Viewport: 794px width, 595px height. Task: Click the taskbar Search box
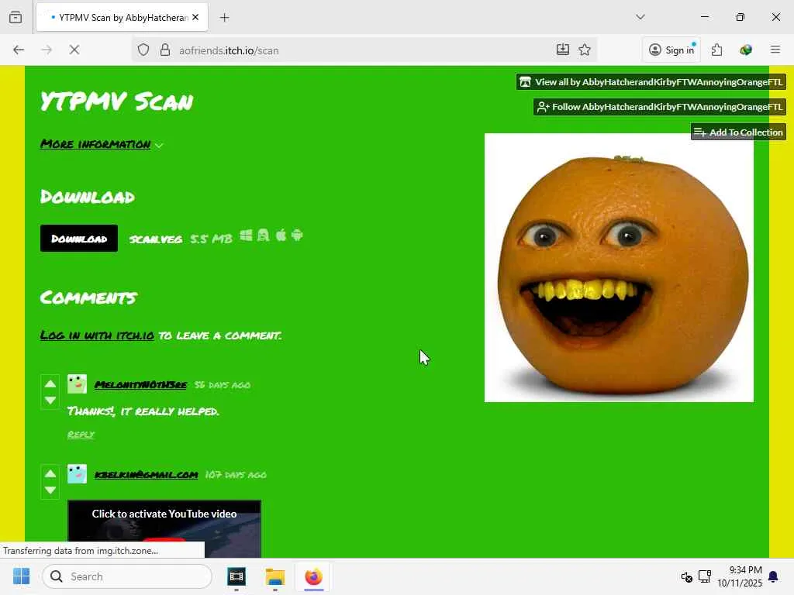(127, 576)
